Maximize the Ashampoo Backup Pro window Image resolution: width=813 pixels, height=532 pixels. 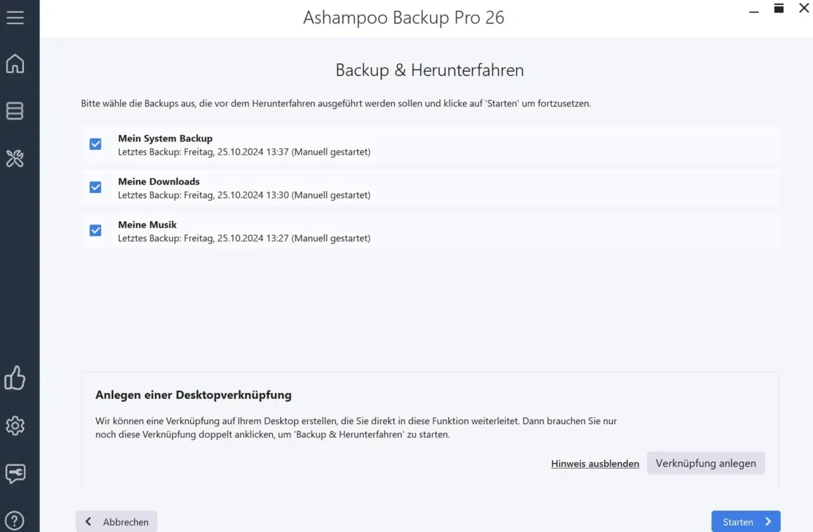pyautogui.click(x=779, y=8)
